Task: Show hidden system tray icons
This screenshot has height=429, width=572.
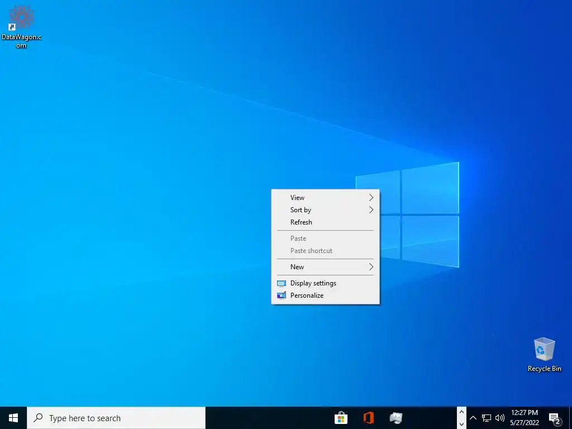Action: [x=473, y=418]
